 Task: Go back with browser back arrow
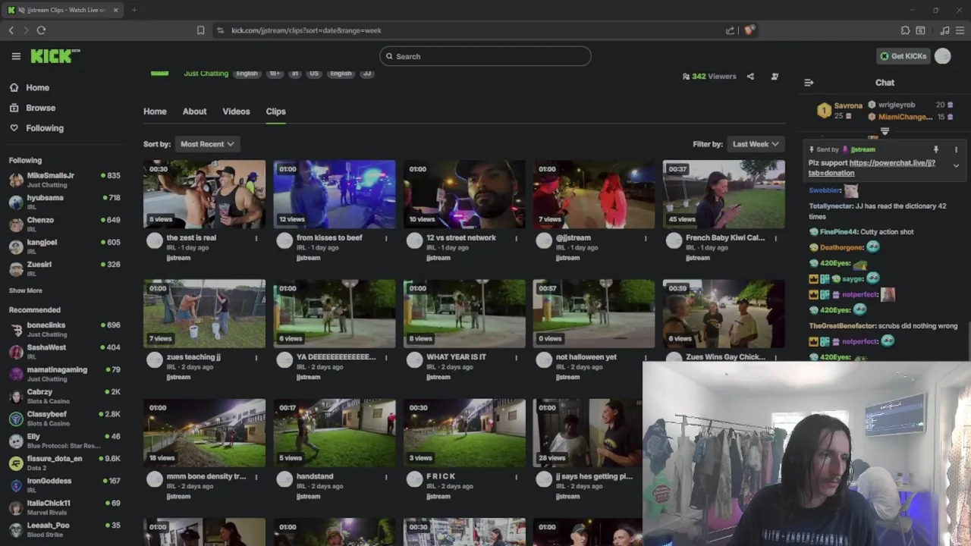(11, 30)
